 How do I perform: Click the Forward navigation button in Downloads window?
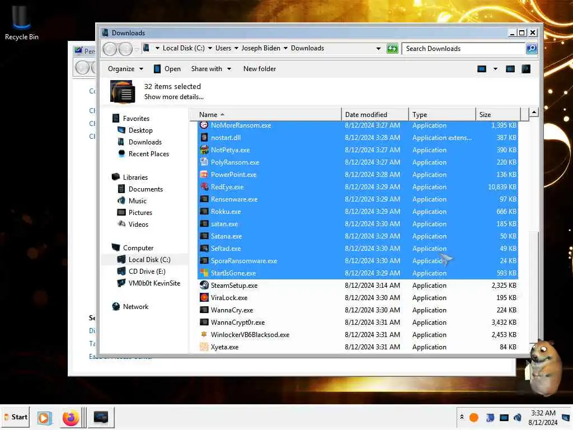(125, 49)
